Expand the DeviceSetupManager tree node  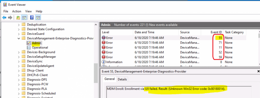[19, 57]
